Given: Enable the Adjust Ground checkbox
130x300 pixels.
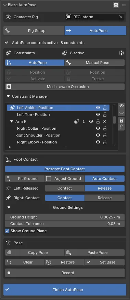Looking at the screenshot, I should point(49,179).
